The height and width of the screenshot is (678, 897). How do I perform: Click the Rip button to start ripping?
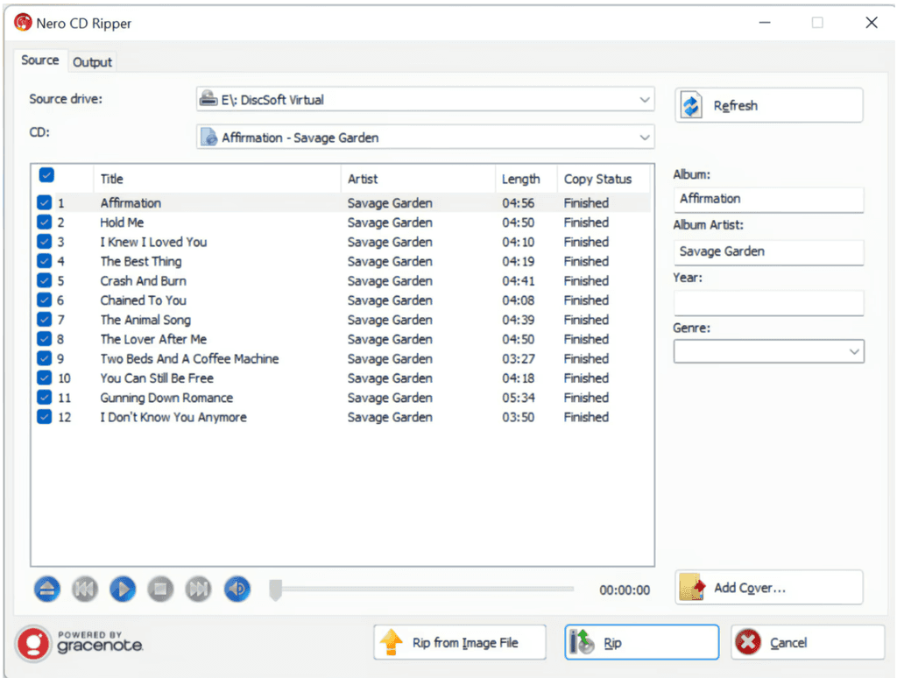pos(641,641)
